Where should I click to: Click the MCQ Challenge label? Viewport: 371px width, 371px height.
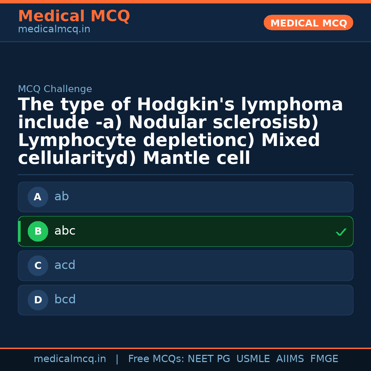tap(55, 89)
